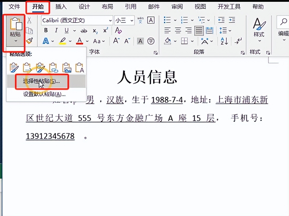Expand font color dropdown arrow
Viewport: 289px width, 216px height.
click(x=87, y=41)
